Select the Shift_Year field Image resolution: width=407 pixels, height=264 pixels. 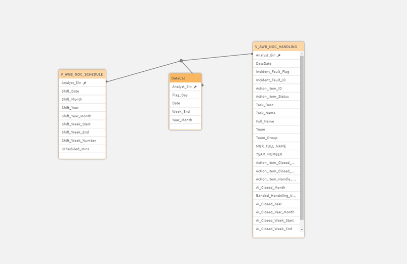point(83,108)
